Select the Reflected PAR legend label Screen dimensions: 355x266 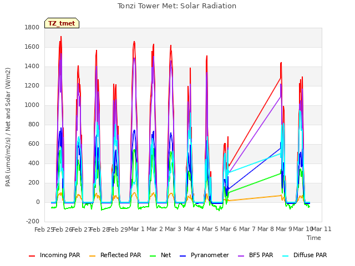(121, 255)
